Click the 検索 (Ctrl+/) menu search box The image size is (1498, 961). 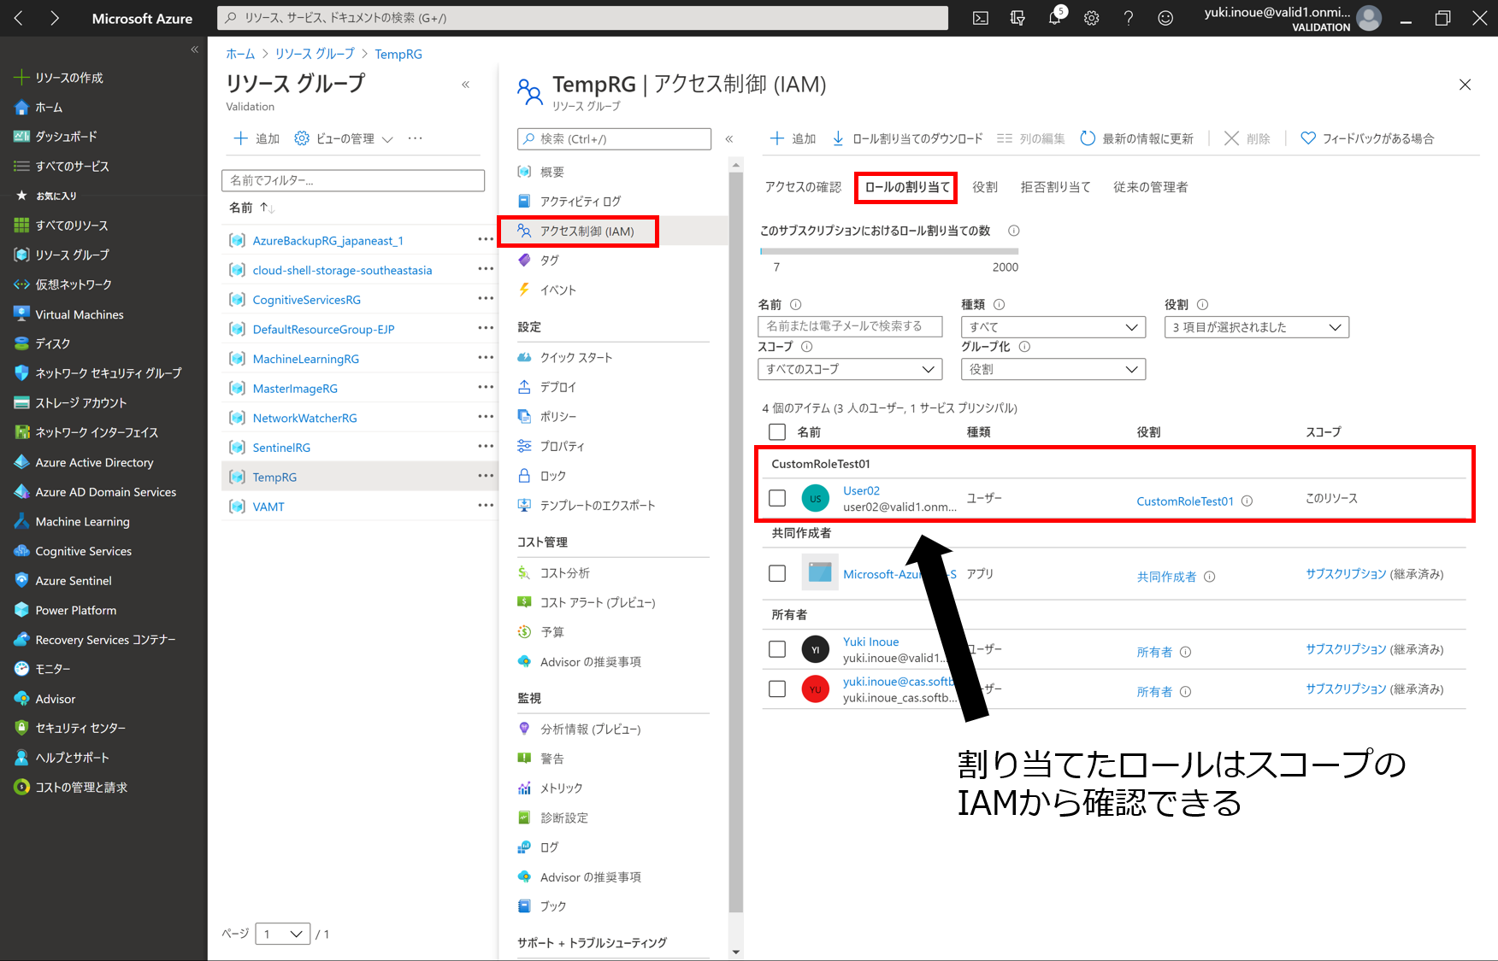click(x=614, y=139)
